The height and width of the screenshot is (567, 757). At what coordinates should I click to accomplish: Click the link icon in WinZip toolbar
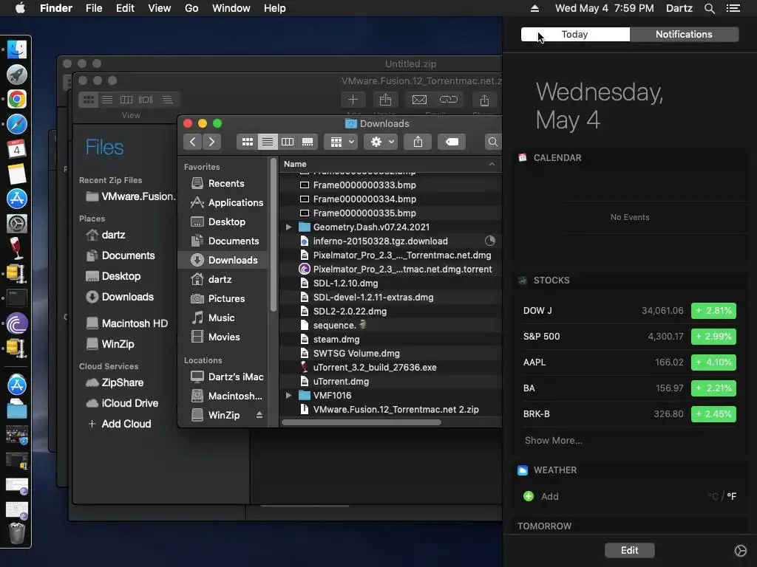(x=449, y=100)
